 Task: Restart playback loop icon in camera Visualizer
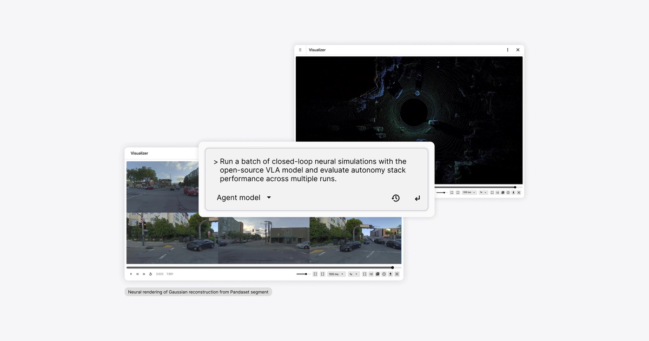pos(150,274)
